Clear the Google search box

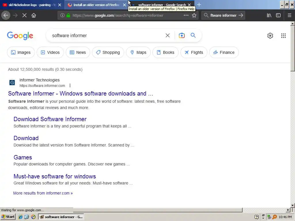click(x=168, y=35)
